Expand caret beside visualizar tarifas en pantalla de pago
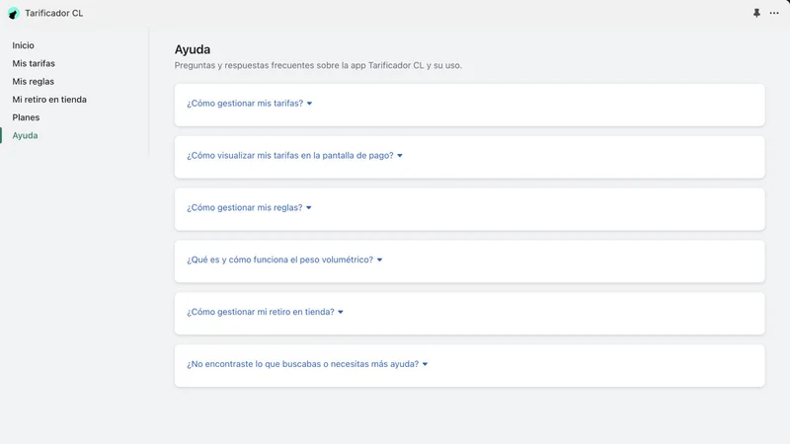 (x=400, y=156)
